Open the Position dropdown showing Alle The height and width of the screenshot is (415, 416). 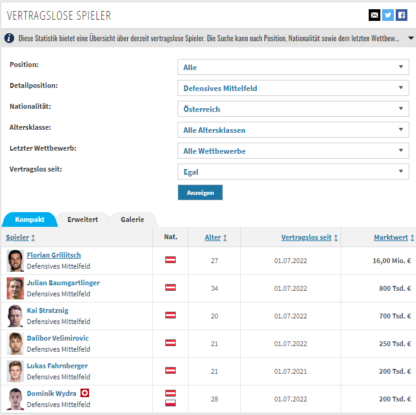[x=293, y=67]
